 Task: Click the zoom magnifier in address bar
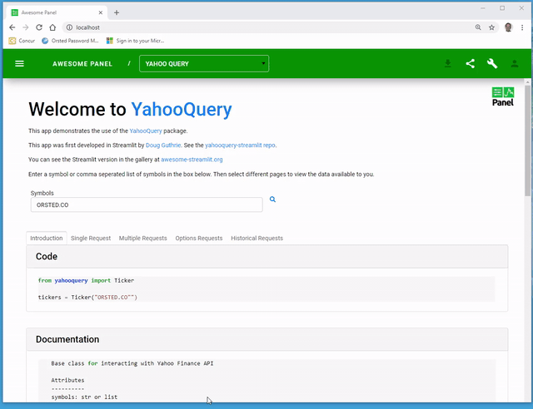pos(478,27)
